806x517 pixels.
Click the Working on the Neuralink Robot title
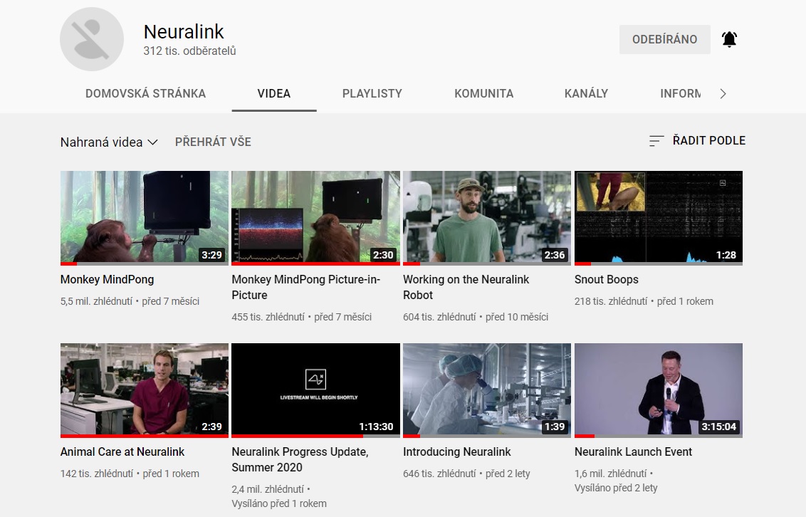[466, 287]
